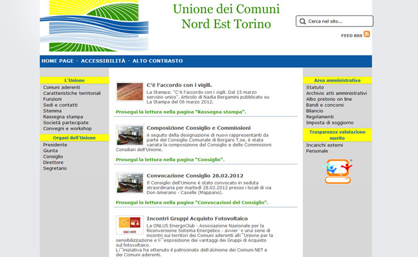Open thumbnail for Convocazione Consiglio 28.02.2012
This screenshot has width=418, height=257.
click(x=130, y=183)
